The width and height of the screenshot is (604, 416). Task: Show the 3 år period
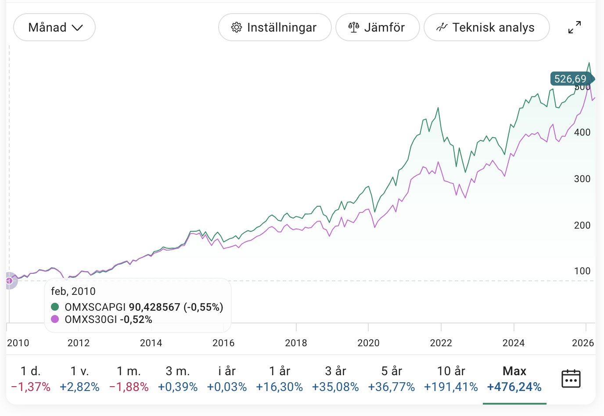335,379
